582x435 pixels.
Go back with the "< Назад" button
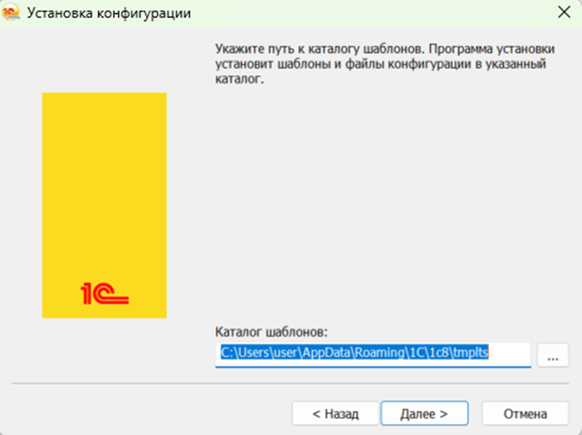coord(335,414)
